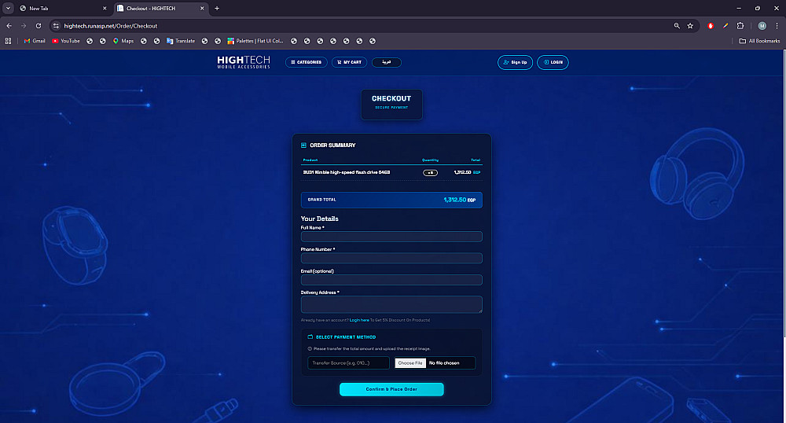Open the zoom magnifier in address bar
786x423 pixels.
point(677,26)
